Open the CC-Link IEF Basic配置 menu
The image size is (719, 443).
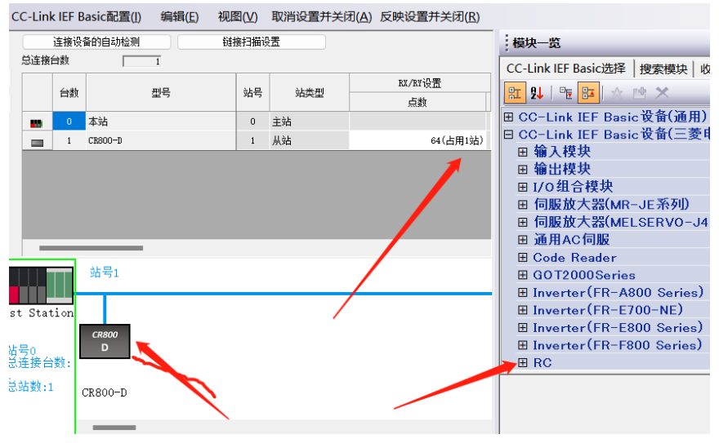point(76,17)
